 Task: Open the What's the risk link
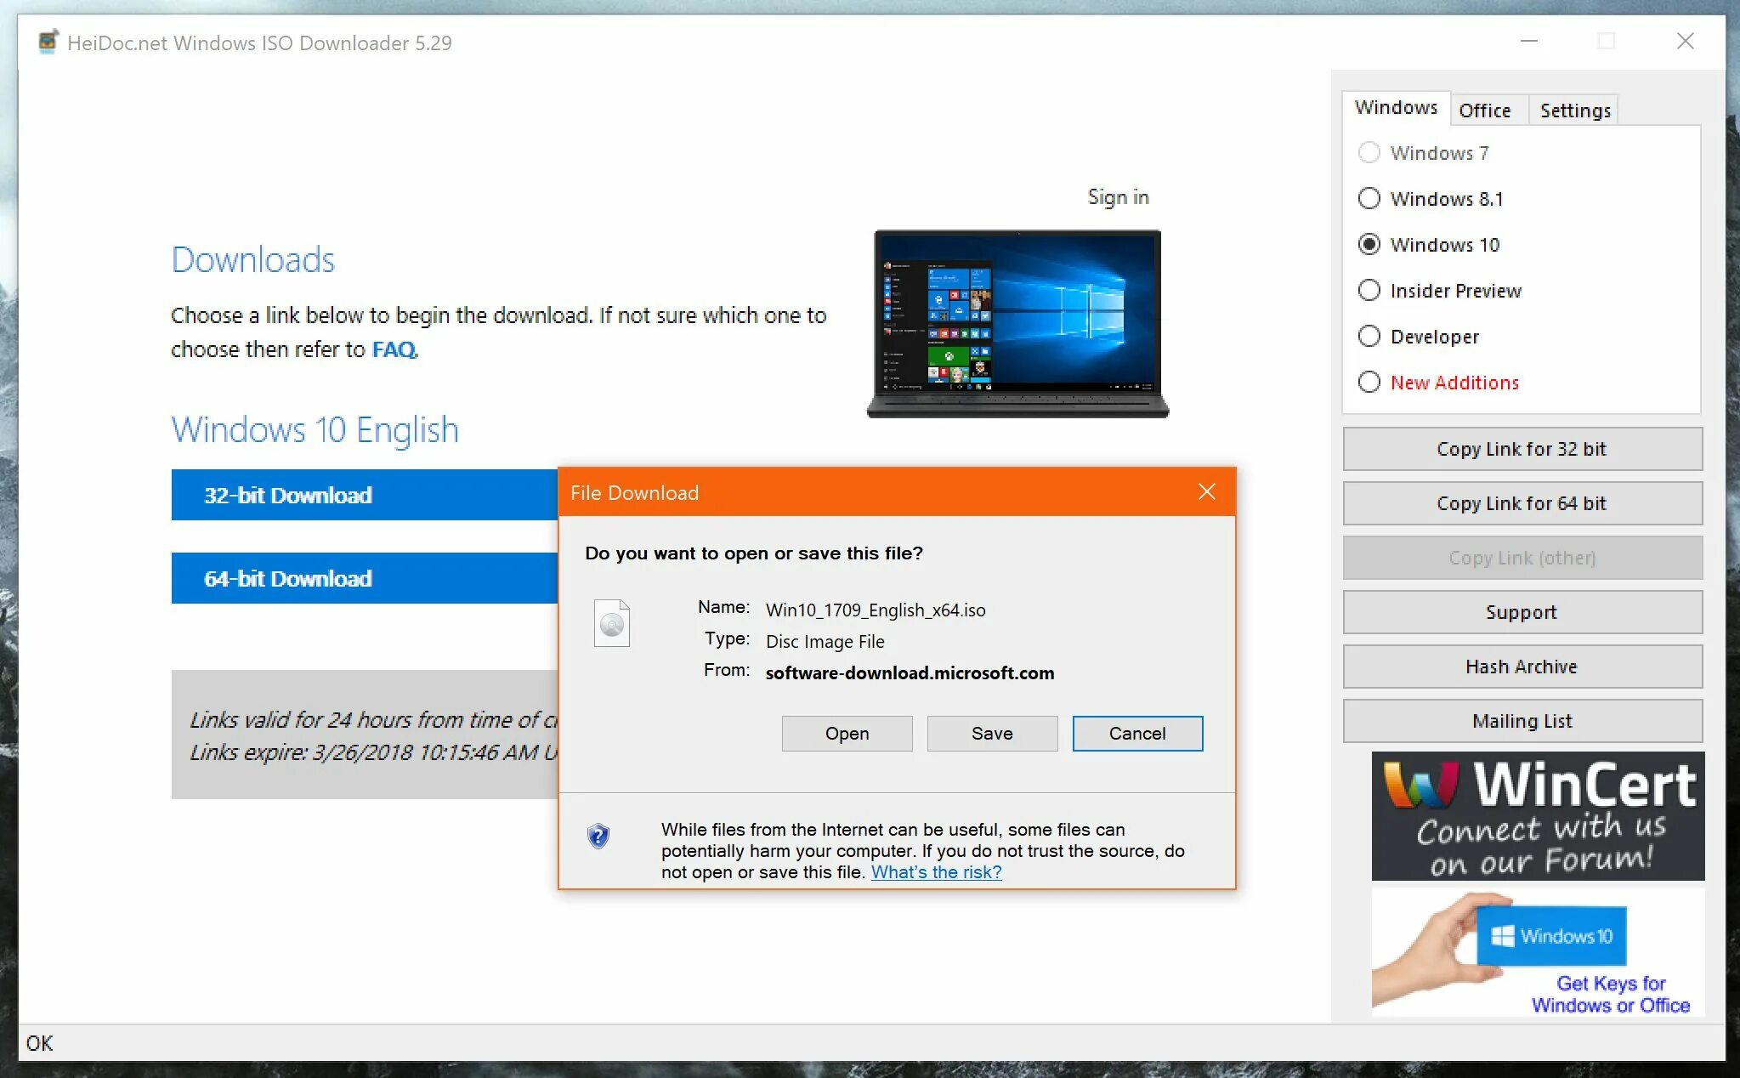point(936,872)
